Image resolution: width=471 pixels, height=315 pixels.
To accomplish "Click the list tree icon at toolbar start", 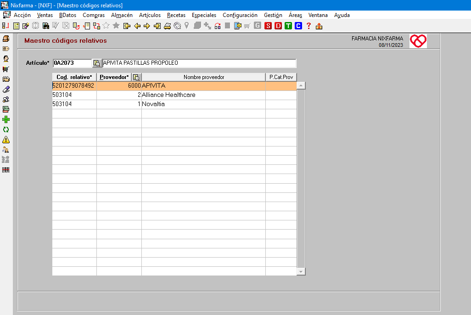I will point(6,26).
